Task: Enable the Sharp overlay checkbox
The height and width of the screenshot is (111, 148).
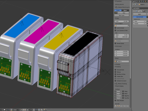Action: click(x=123, y=91)
